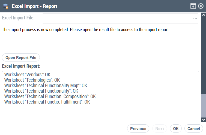Click the scrollbar up arrow
The height and width of the screenshot is (135, 206).
(x=204, y=15)
